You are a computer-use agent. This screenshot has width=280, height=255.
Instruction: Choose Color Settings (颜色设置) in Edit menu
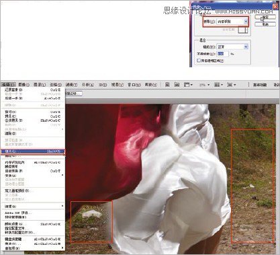click(33, 224)
